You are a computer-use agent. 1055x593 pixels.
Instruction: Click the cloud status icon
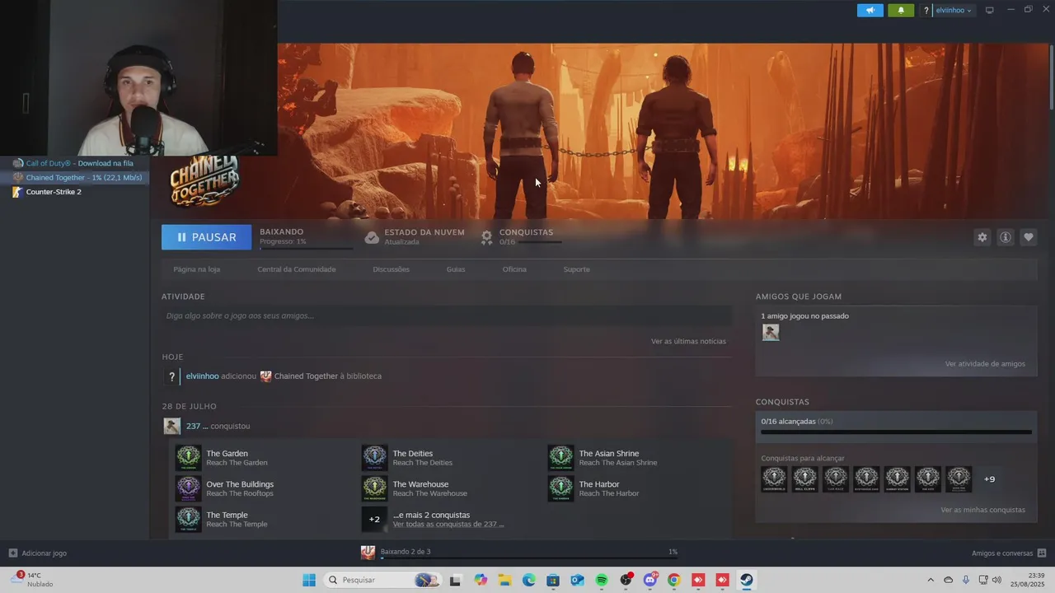[x=372, y=237]
